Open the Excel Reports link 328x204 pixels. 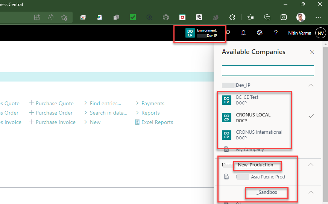click(x=157, y=122)
